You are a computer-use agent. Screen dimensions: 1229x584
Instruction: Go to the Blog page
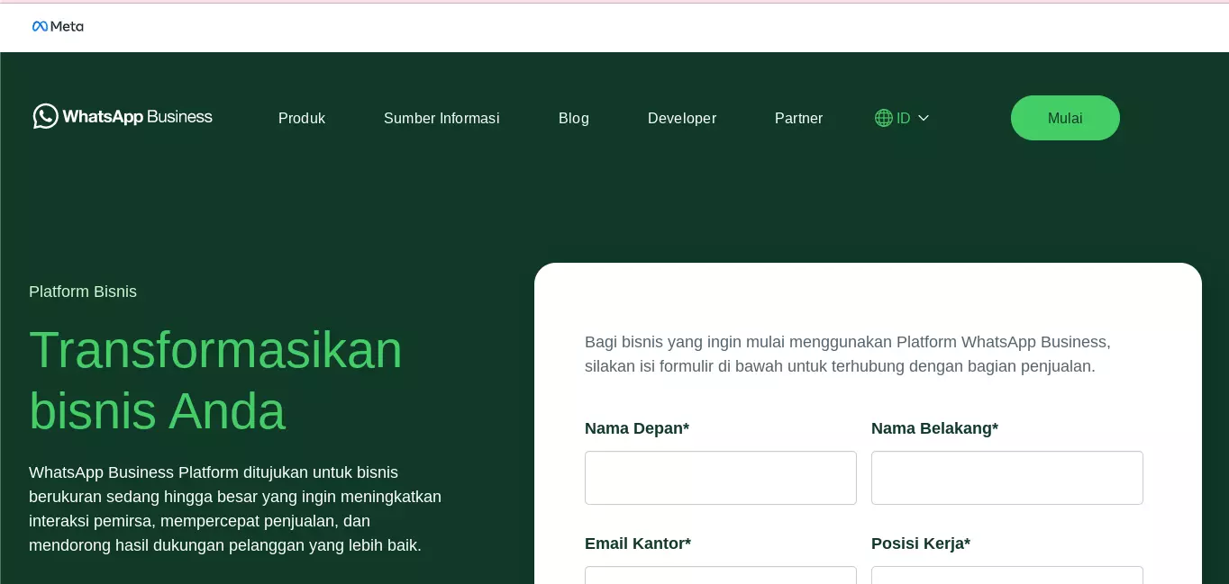coord(574,118)
